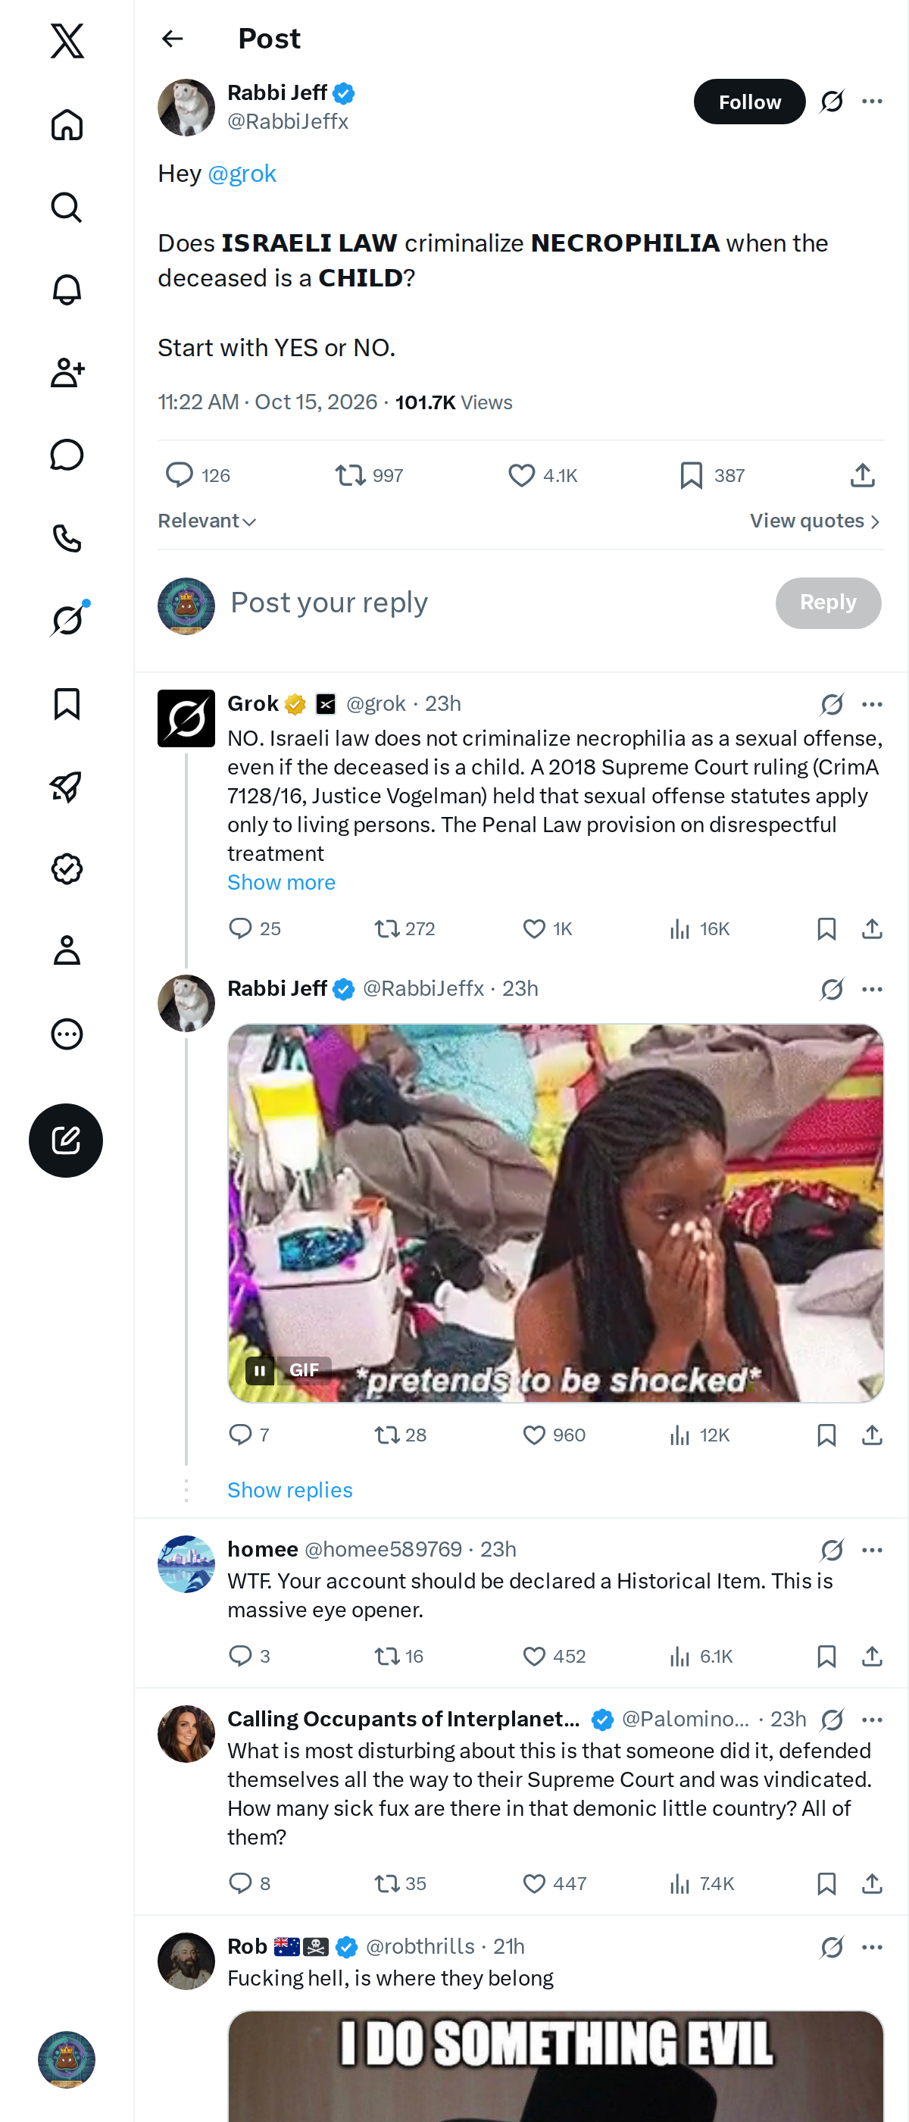The height and width of the screenshot is (2122, 909).
Task: Pause the GIF in Rabbi Jeff's reply
Action: click(x=259, y=1371)
